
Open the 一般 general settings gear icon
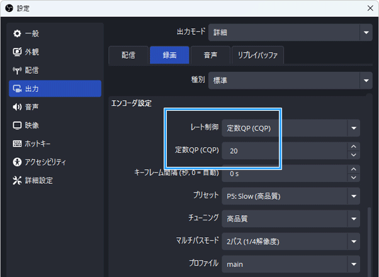pyautogui.click(x=17, y=33)
